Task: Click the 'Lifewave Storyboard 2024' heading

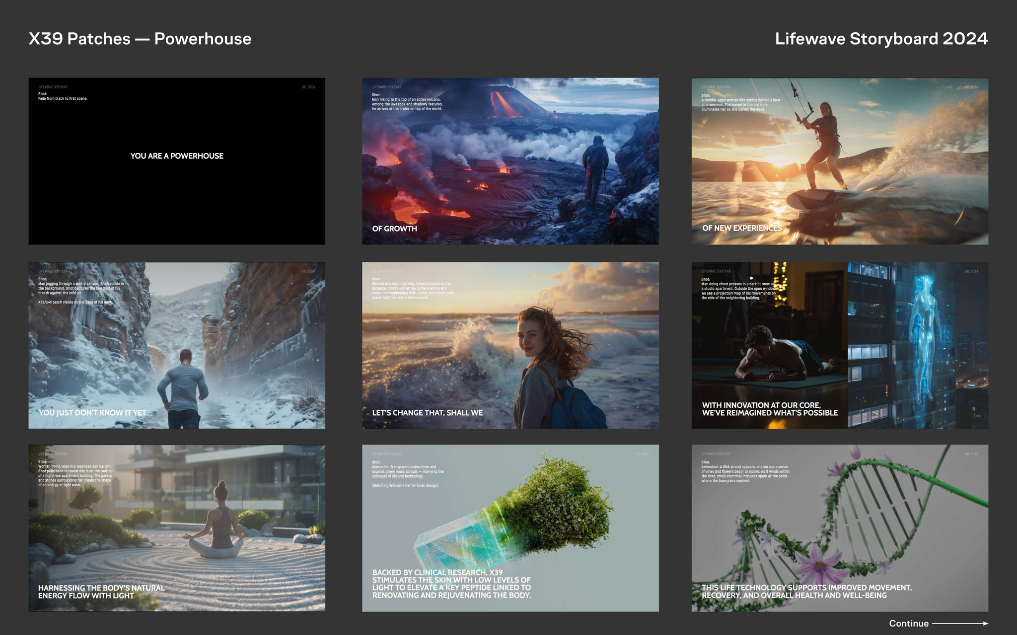Action: [x=881, y=39]
